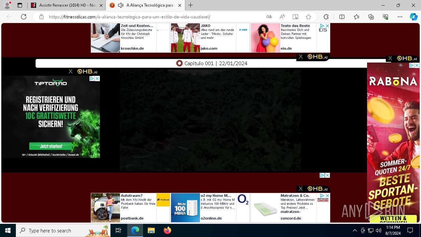Launch Firefox from taskbar
The image size is (421, 237).
pyautogui.click(x=167, y=230)
